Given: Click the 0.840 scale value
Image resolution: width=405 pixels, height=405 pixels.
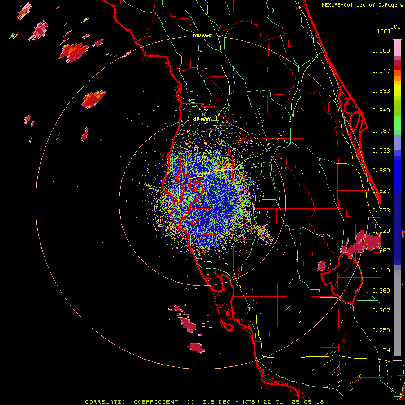Looking at the screenshot, I should point(381,111).
